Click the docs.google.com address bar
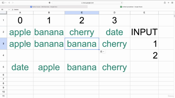This screenshot has width=175, height=98. 87,3
